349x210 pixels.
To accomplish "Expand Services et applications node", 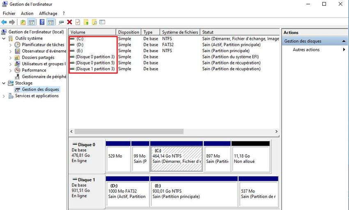I will [4, 96].
